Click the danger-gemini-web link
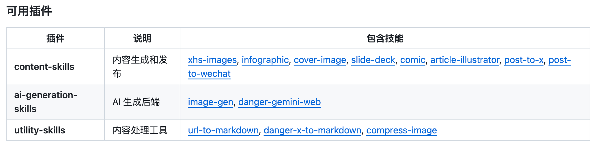The width and height of the screenshot is (598, 149). click(x=279, y=102)
